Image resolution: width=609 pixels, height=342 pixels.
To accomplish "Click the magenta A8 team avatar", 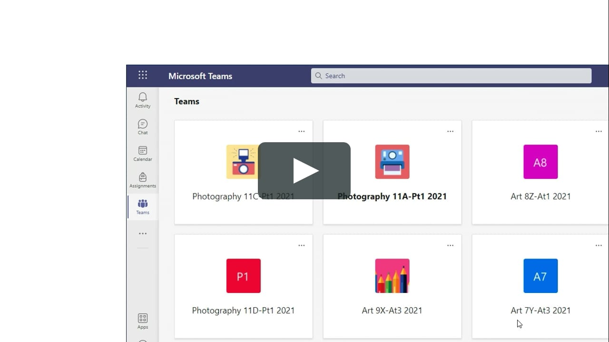I will (540, 162).
